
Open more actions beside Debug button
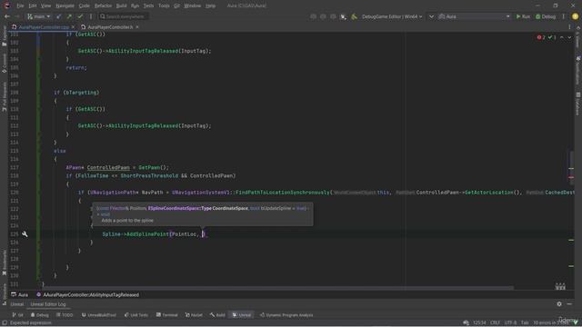564,16
